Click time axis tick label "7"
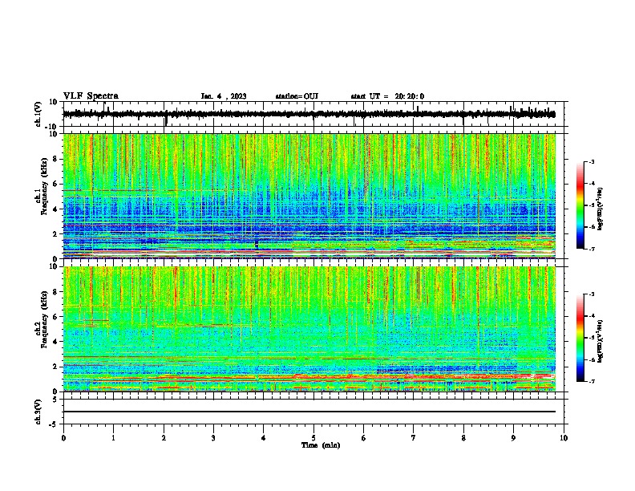 [x=414, y=438]
